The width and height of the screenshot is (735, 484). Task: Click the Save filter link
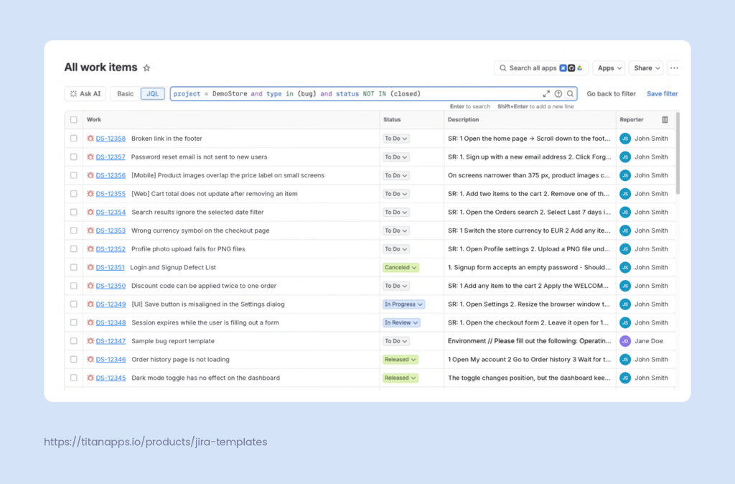tap(663, 94)
